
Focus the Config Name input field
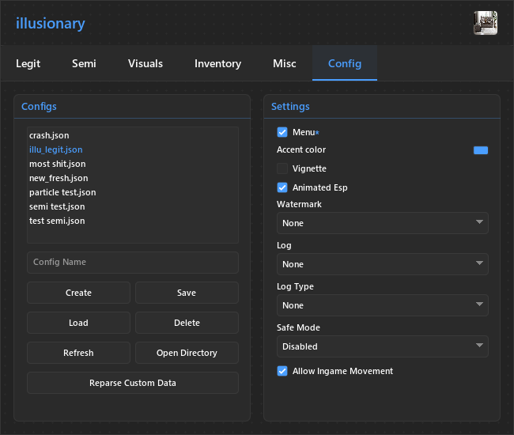(x=132, y=263)
